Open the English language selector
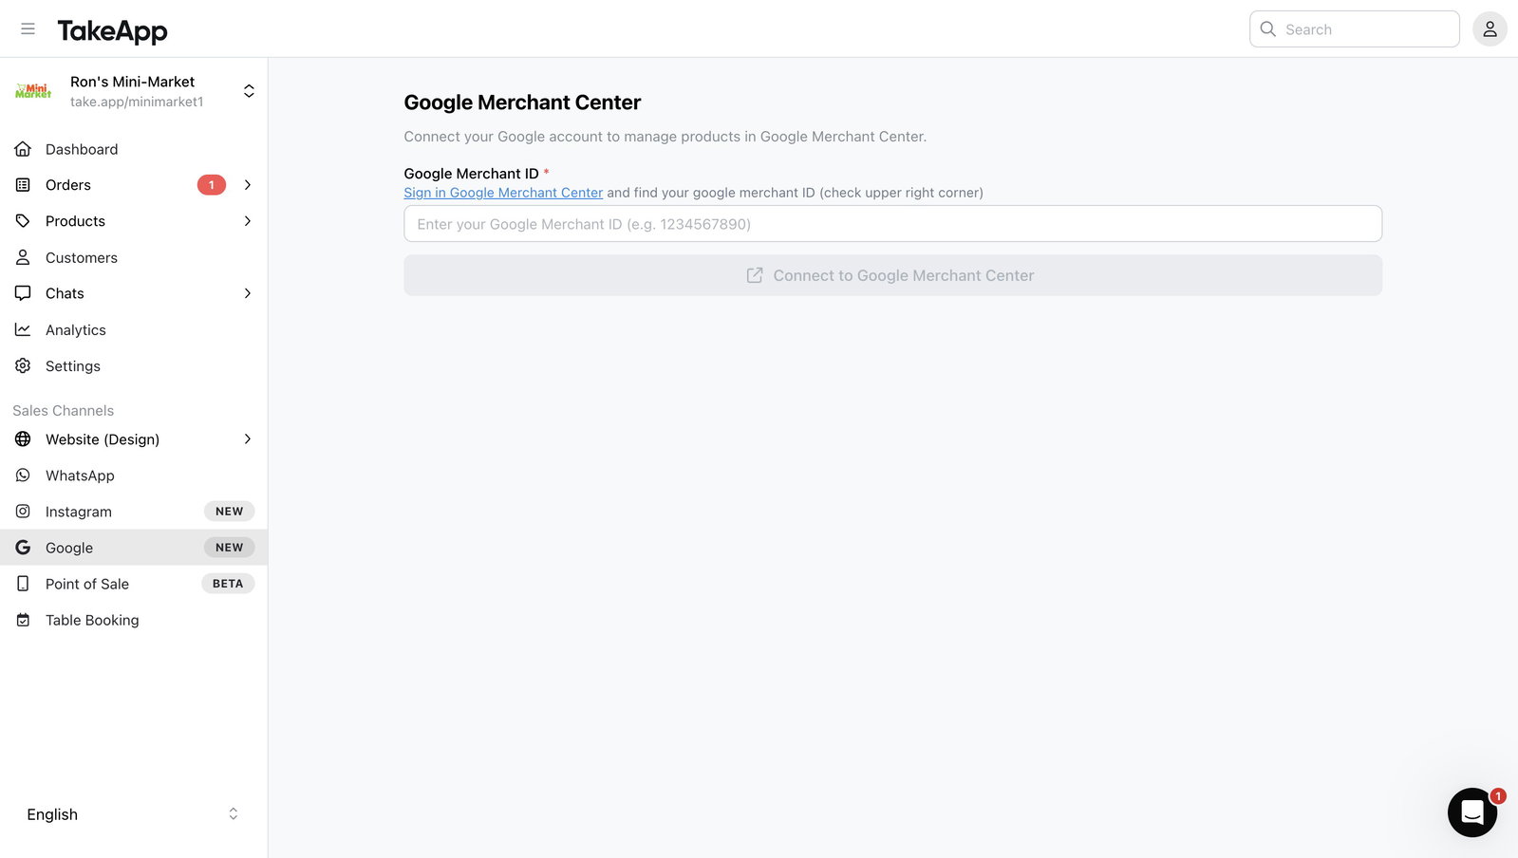The image size is (1518, 858). click(x=133, y=814)
